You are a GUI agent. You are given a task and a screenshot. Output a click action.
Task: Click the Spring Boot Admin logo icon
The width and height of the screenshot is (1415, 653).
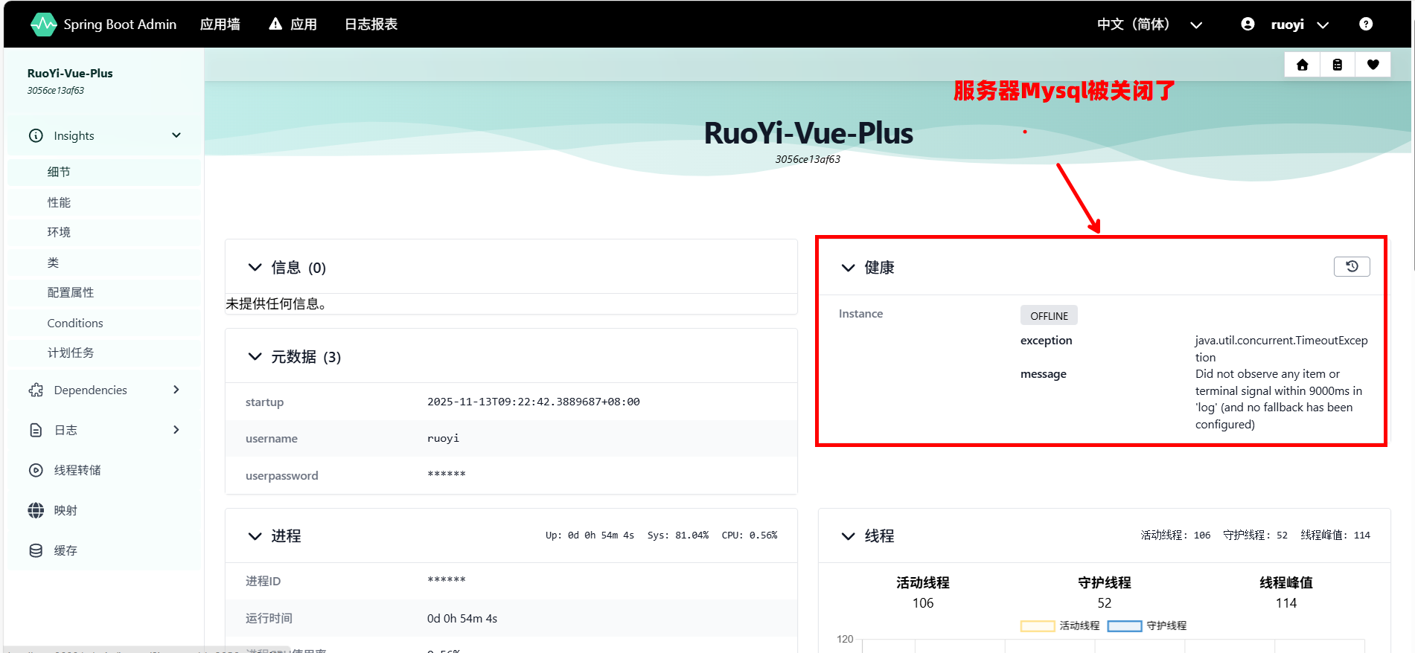click(43, 25)
